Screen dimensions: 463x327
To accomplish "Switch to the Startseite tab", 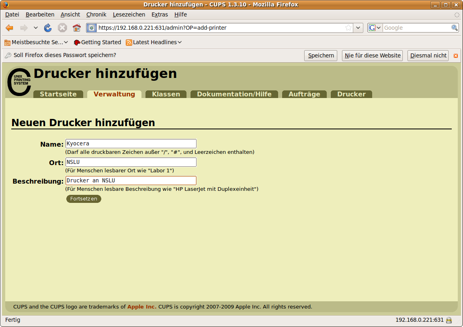I will tap(58, 94).
